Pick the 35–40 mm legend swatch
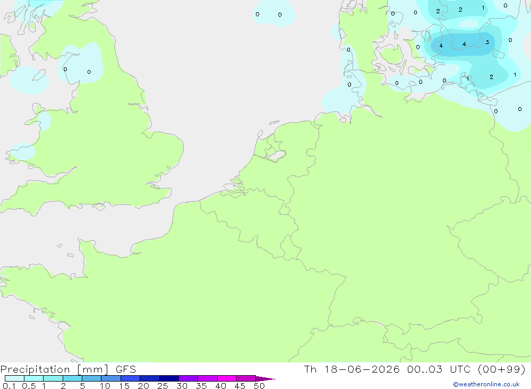531x389 pixels. pyautogui.click(x=208, y=378)
